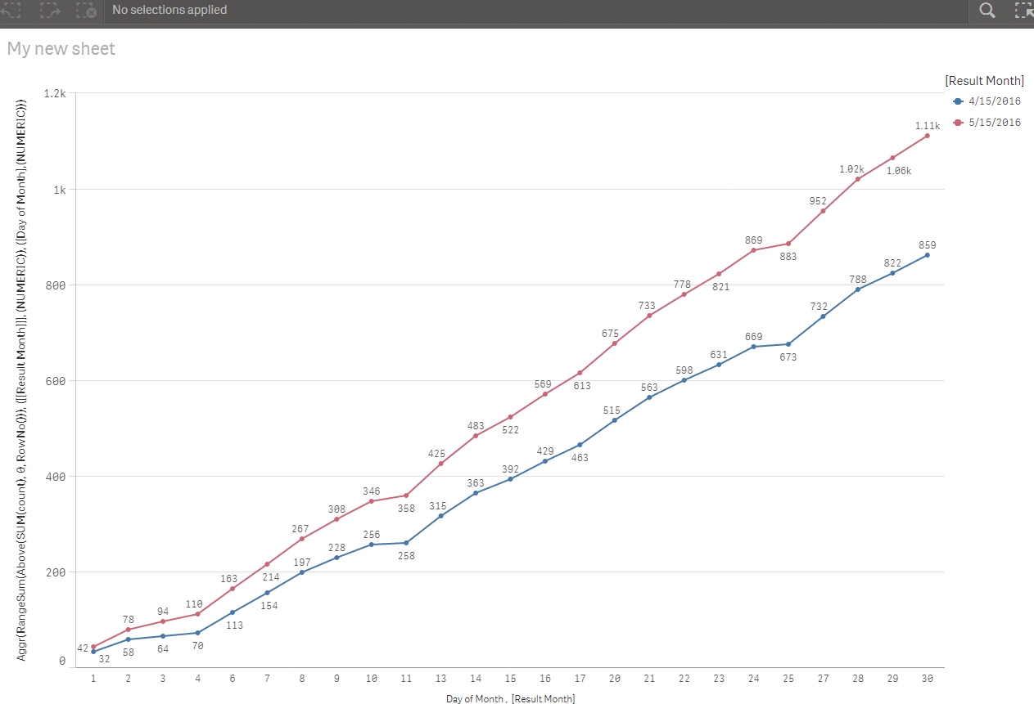The width and height of the screenshot is (1034, 704).
Task: Click the 1.11k data label
Action: pyautogui.click(x=928, y=126)
